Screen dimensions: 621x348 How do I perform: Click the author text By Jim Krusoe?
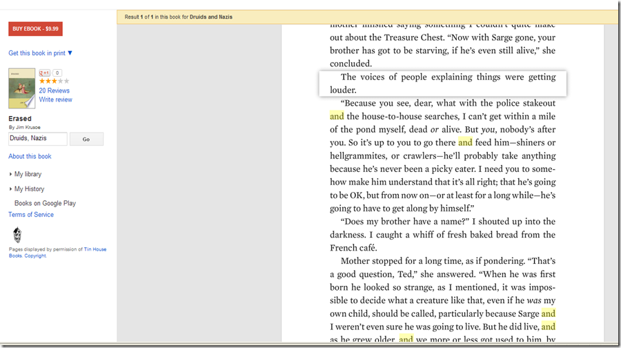pyautogui.click(x=25, y=127)
